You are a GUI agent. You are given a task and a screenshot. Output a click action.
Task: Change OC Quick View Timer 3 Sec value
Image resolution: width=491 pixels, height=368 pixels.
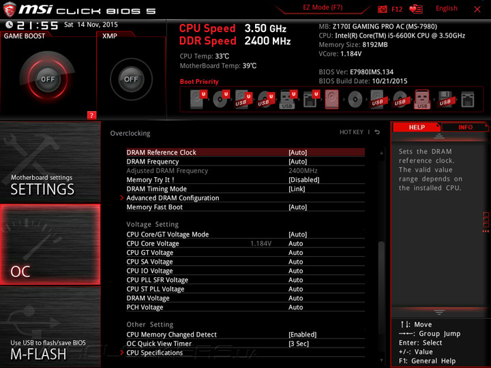pos(299,343)
